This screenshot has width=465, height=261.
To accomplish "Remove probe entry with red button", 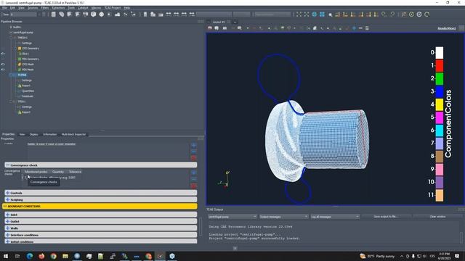I will (x=194, y=158).
